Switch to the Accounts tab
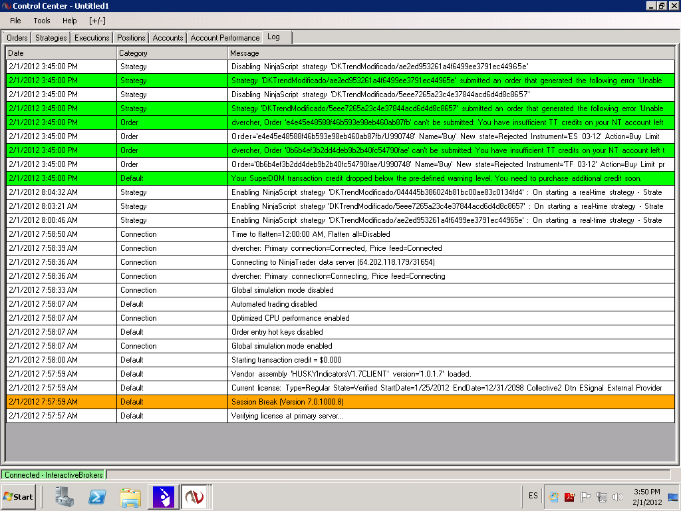The width and height of the screenshot is (681, 511). click(168, 38)
